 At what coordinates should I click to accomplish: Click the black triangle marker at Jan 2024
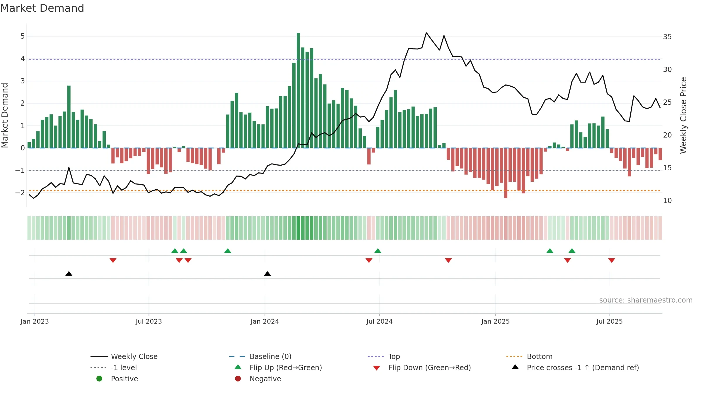(267, 274)
